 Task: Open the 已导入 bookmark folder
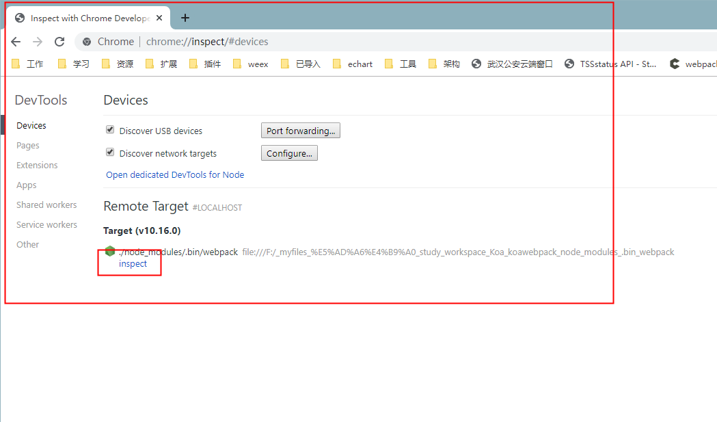(301, 64)
